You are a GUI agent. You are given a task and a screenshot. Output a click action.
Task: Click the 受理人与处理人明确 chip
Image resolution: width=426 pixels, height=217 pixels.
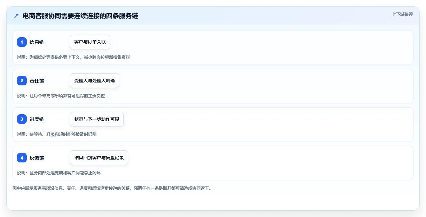(x=95, y=81)
